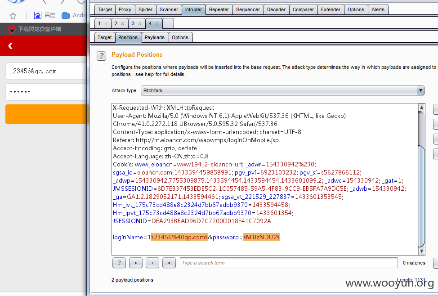Click the email field in browser login
Viewport: 438px width, 296px height.
pos(46,71)
